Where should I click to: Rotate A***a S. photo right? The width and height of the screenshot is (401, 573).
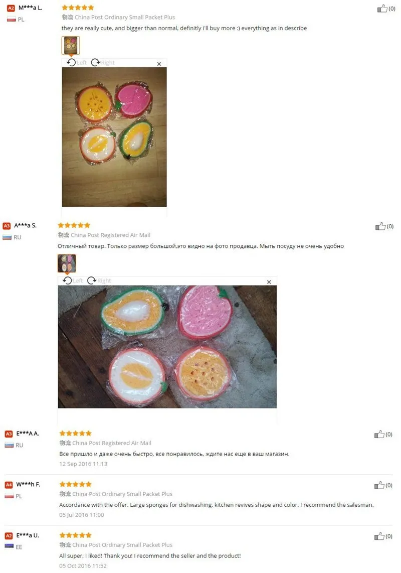coord(99,280)
